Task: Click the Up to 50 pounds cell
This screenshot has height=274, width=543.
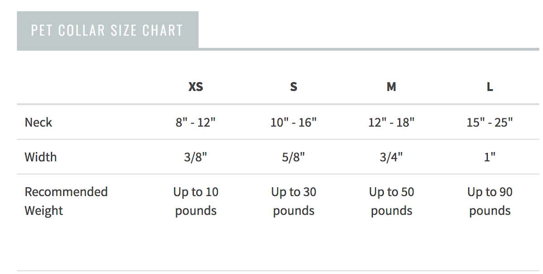Action: click(x=391, y=201)
